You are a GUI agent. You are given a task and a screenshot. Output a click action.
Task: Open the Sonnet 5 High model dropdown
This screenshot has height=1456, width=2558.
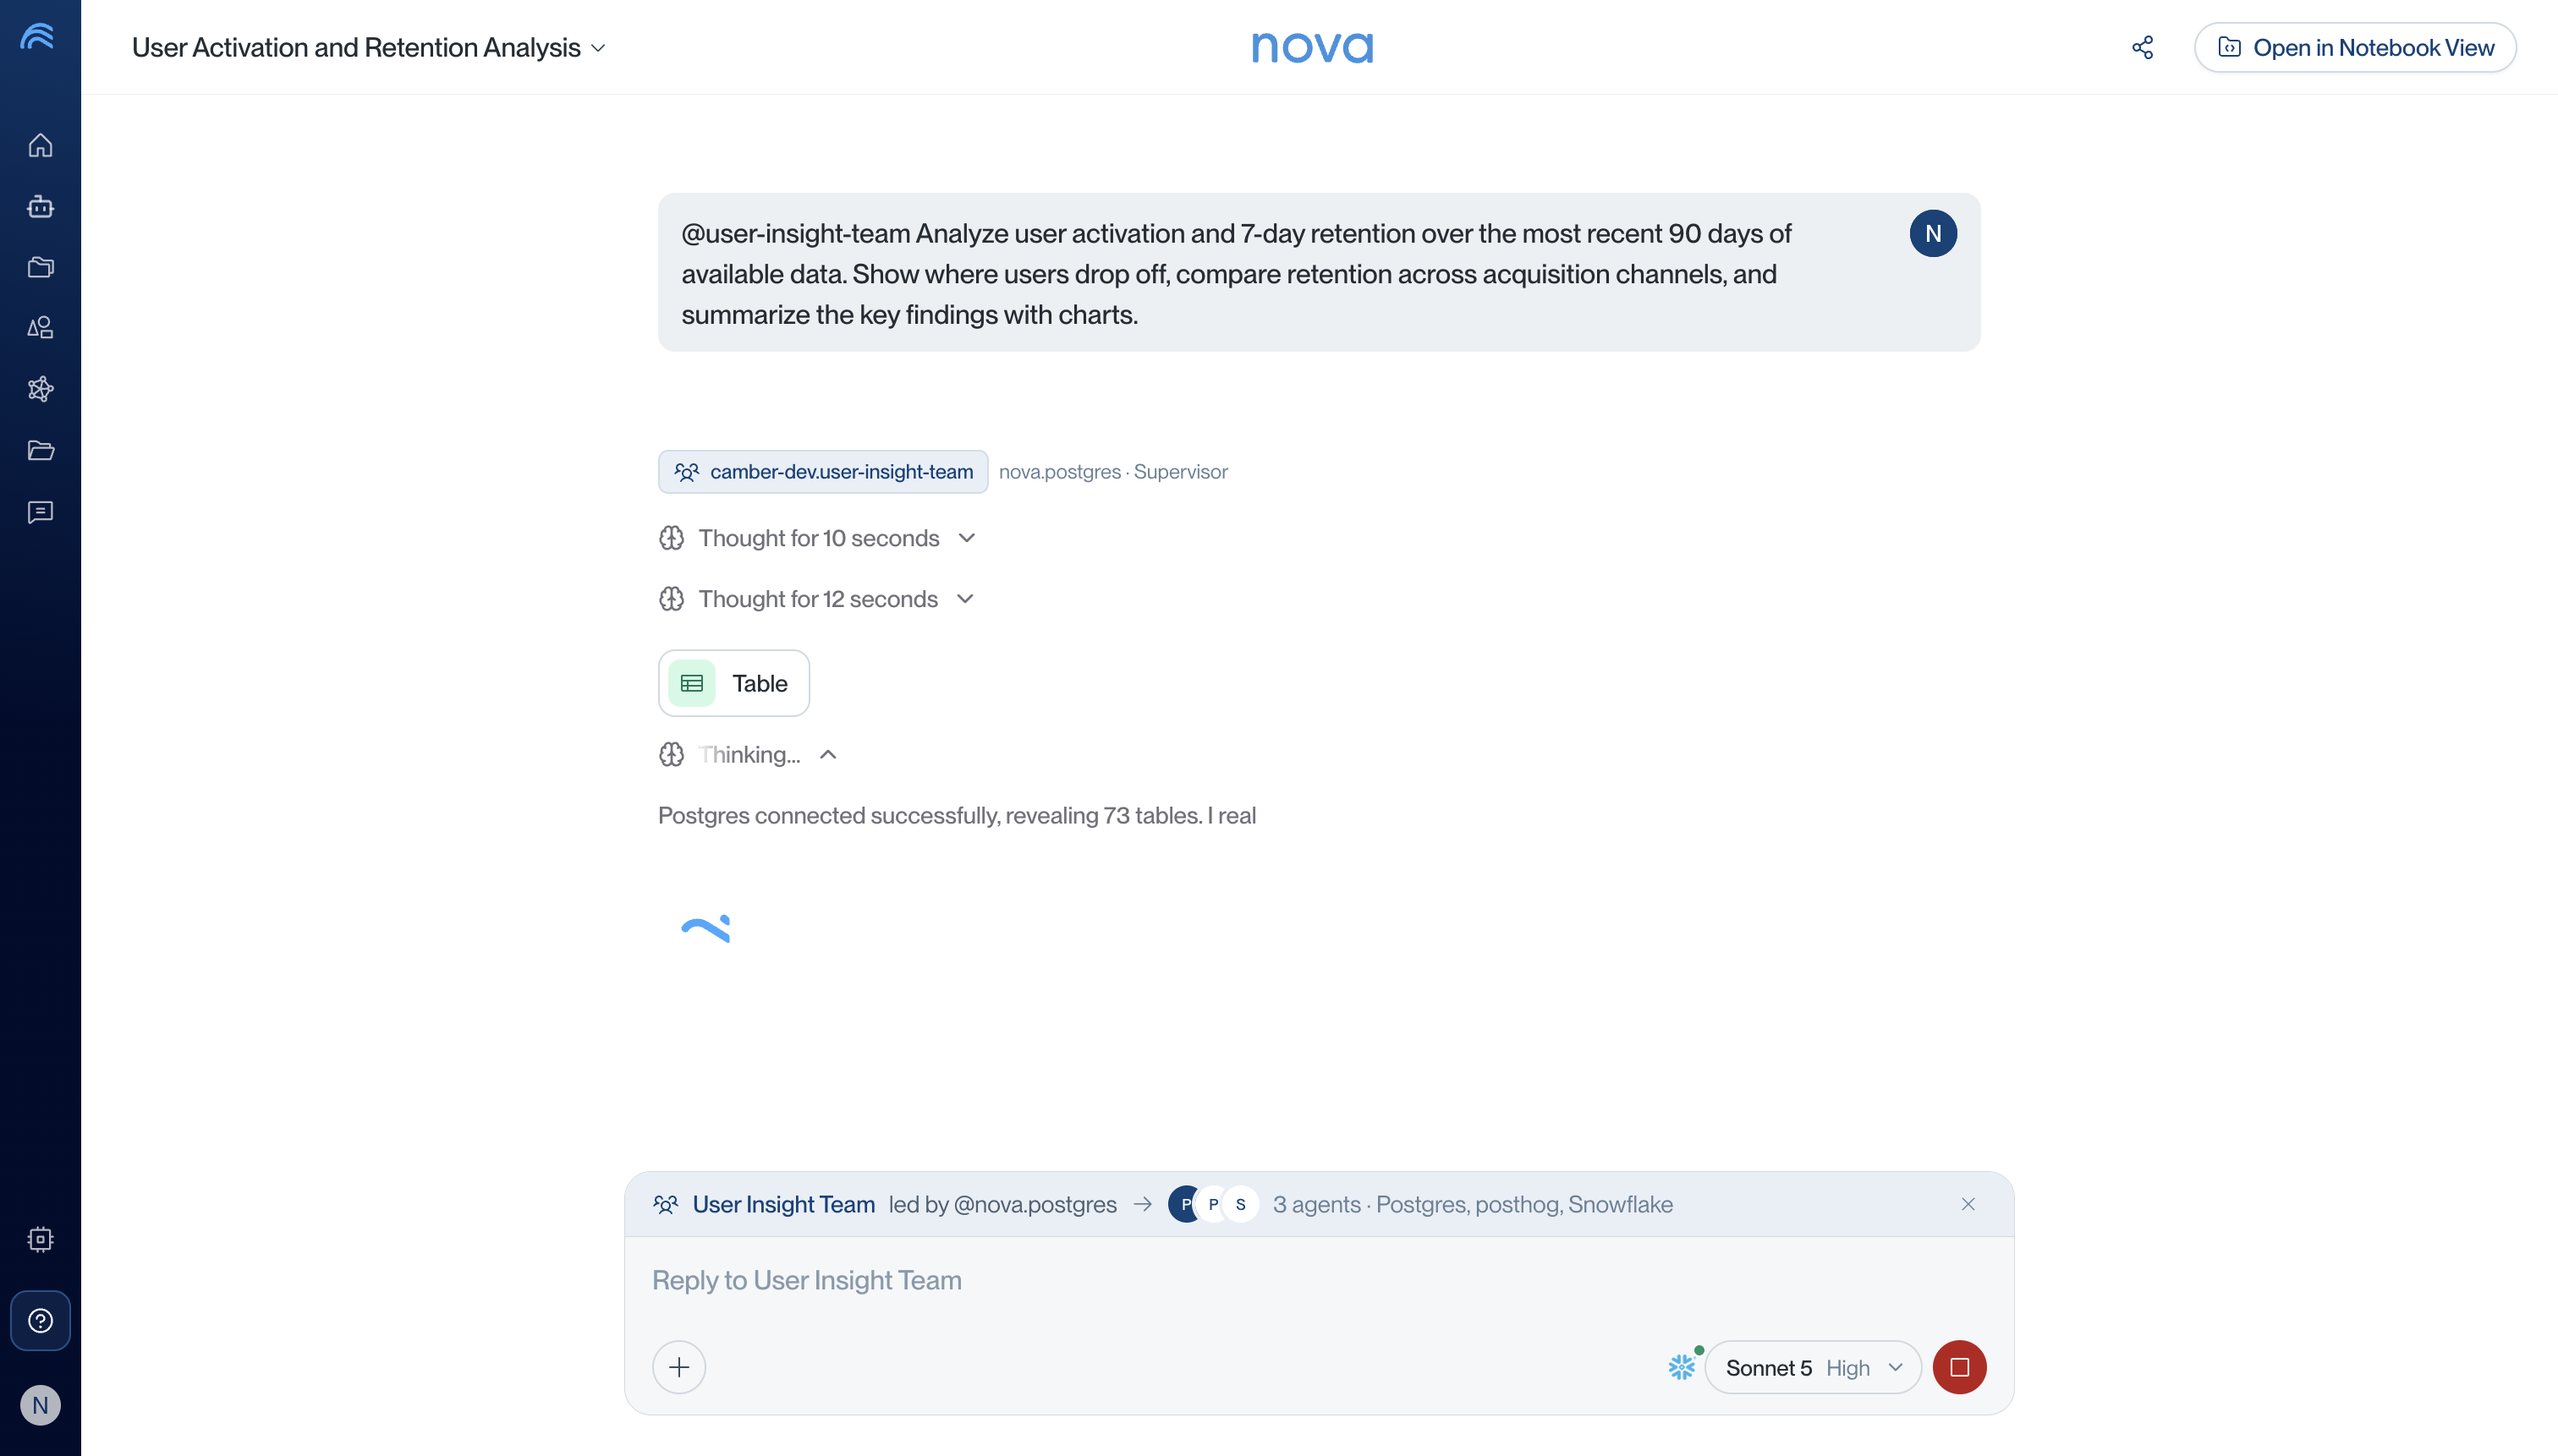coord(1813,1367)
